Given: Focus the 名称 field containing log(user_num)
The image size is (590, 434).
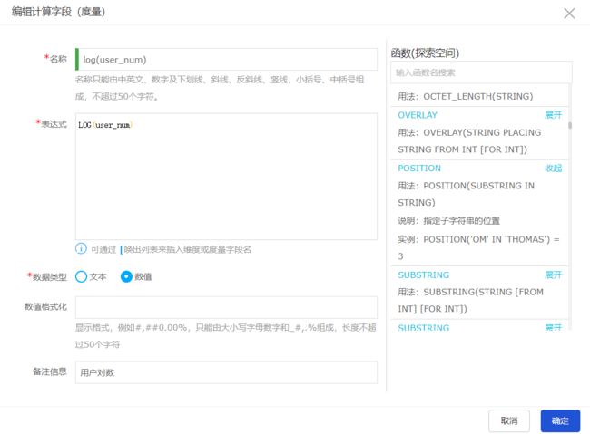Looking at the screenshot, I should (x=227, y=60).
